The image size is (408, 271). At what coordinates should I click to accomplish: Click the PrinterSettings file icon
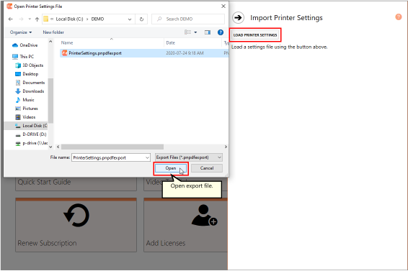coord(65,53)
